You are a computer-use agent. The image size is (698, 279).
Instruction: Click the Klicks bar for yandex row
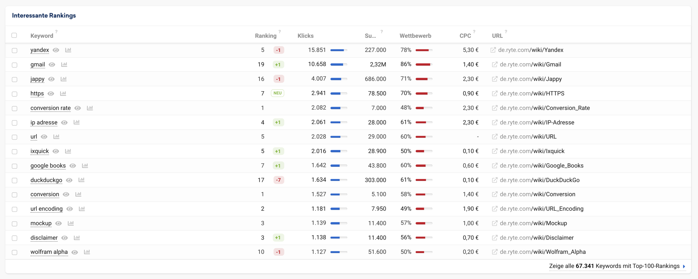(339, 50)
